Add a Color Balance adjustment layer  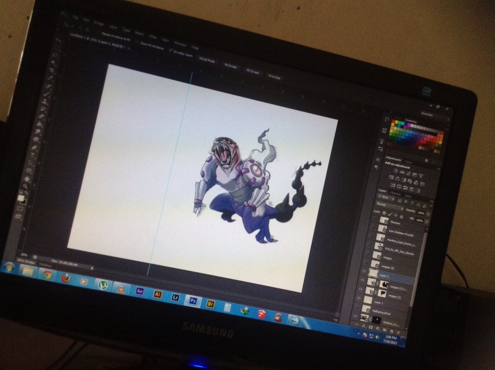397,179
